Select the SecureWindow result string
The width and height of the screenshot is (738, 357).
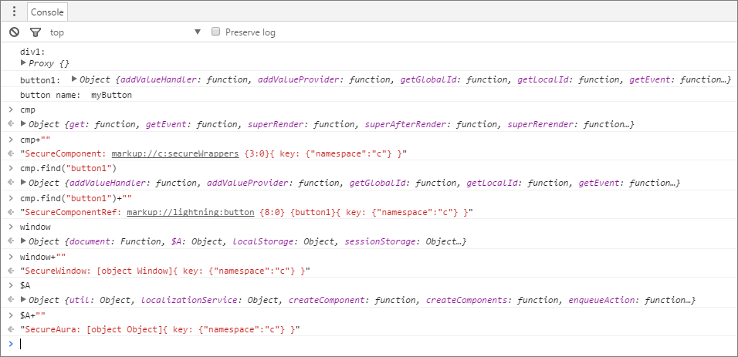164,271
